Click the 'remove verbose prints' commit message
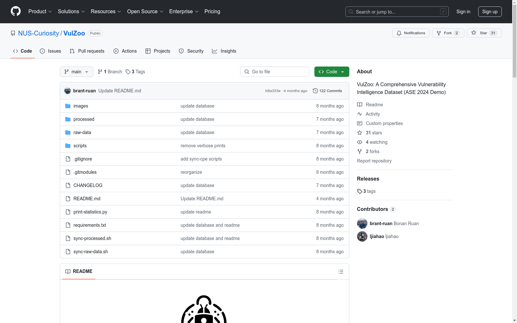Screen dimensions: 517x323 point(203,146)
